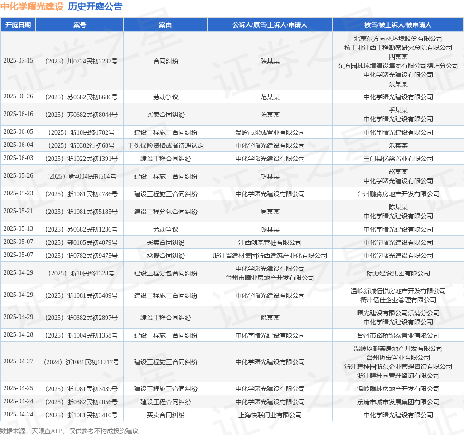Select the 中化学曙光建设 title text

tap(32, 6)
